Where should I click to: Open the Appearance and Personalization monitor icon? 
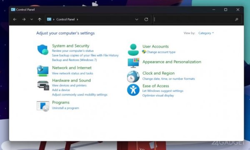(133, 62)
